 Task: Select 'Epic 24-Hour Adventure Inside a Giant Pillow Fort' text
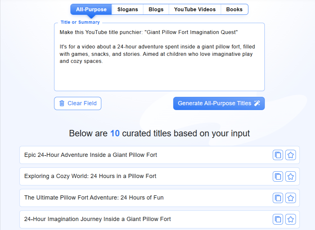(91, 155)
